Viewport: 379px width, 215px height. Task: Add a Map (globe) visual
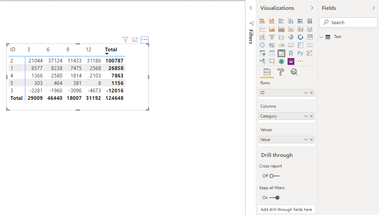(x=262, y=45)
